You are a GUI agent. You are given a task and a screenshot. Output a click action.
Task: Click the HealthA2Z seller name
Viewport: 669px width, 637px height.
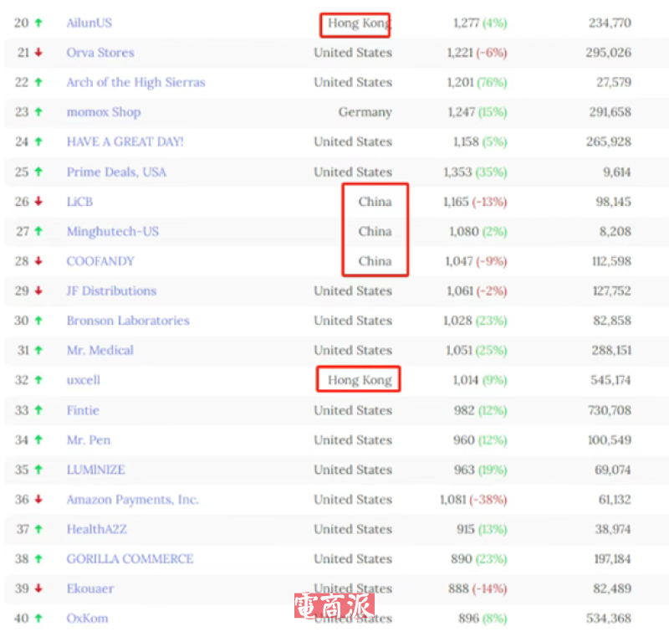point(97,529)
